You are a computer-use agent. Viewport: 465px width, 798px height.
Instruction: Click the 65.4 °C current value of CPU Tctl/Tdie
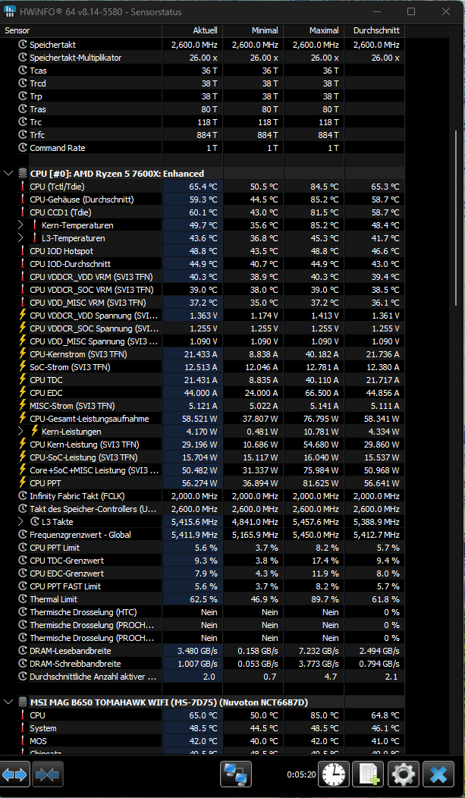point(203,187)
